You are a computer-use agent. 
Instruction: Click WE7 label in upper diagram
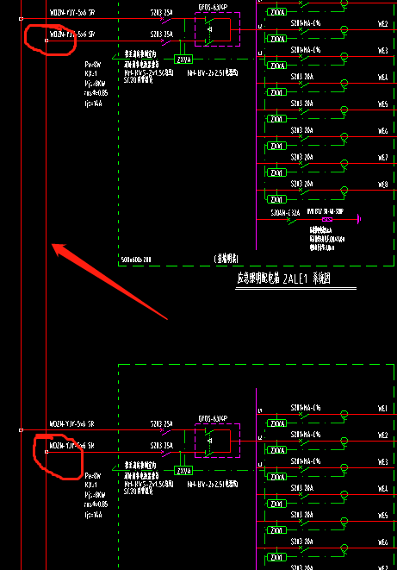[x=382, y=158]
